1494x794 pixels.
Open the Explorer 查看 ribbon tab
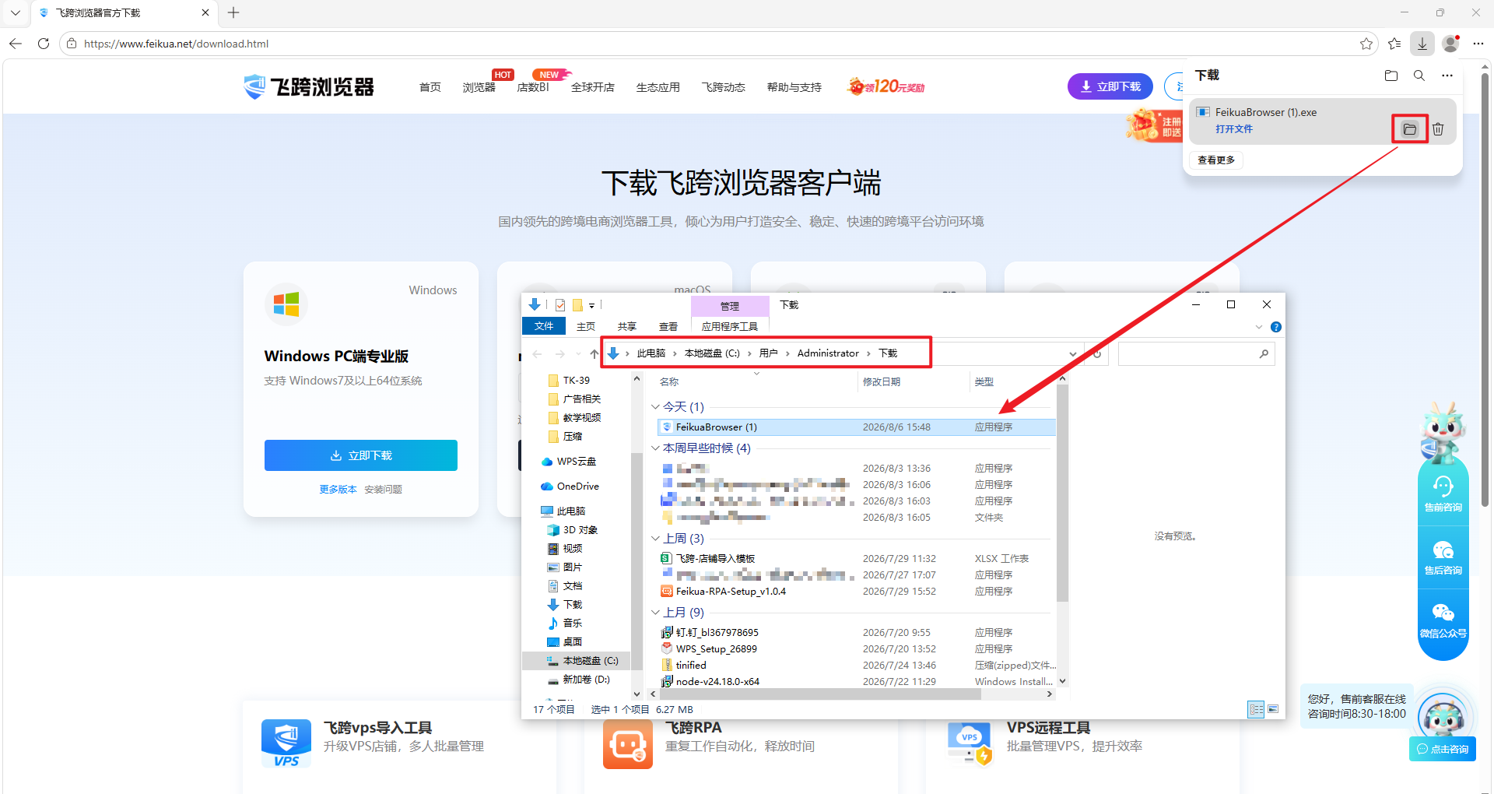[x=668, y=326]
